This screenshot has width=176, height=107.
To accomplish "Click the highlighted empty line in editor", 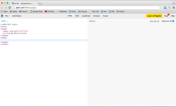I will [44, 40].
